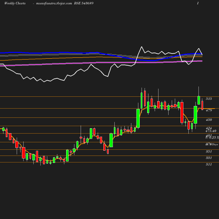
Task: Click the long red candle after the sideways range
Action: (x=182, y=113)
